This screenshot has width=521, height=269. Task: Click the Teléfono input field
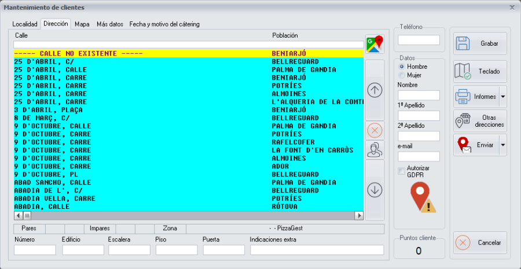click(419, 40)
